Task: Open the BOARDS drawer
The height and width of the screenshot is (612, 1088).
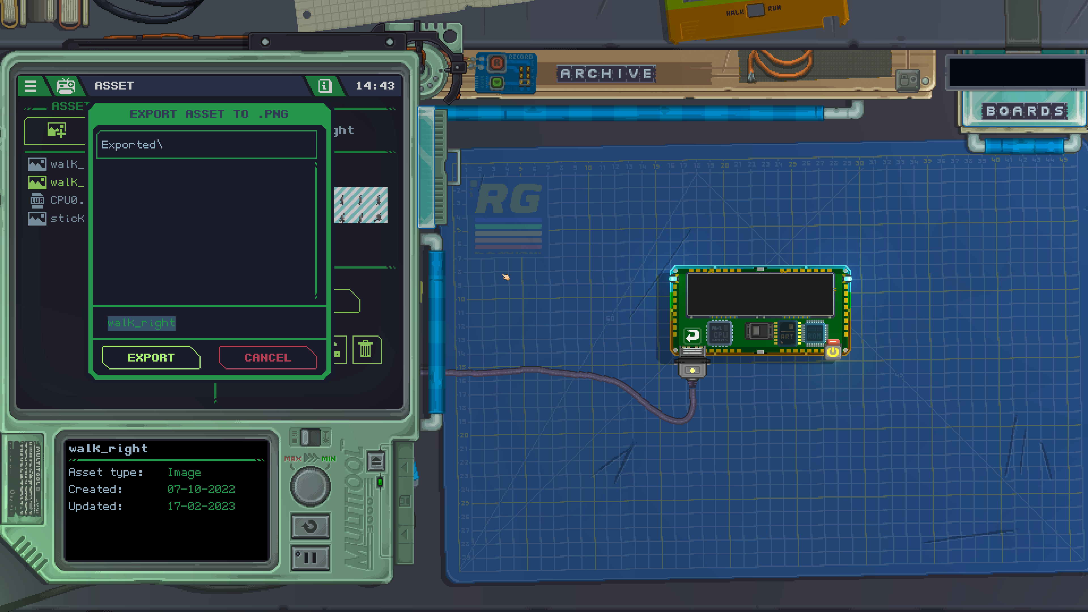Action: (x=1025, y=111)
